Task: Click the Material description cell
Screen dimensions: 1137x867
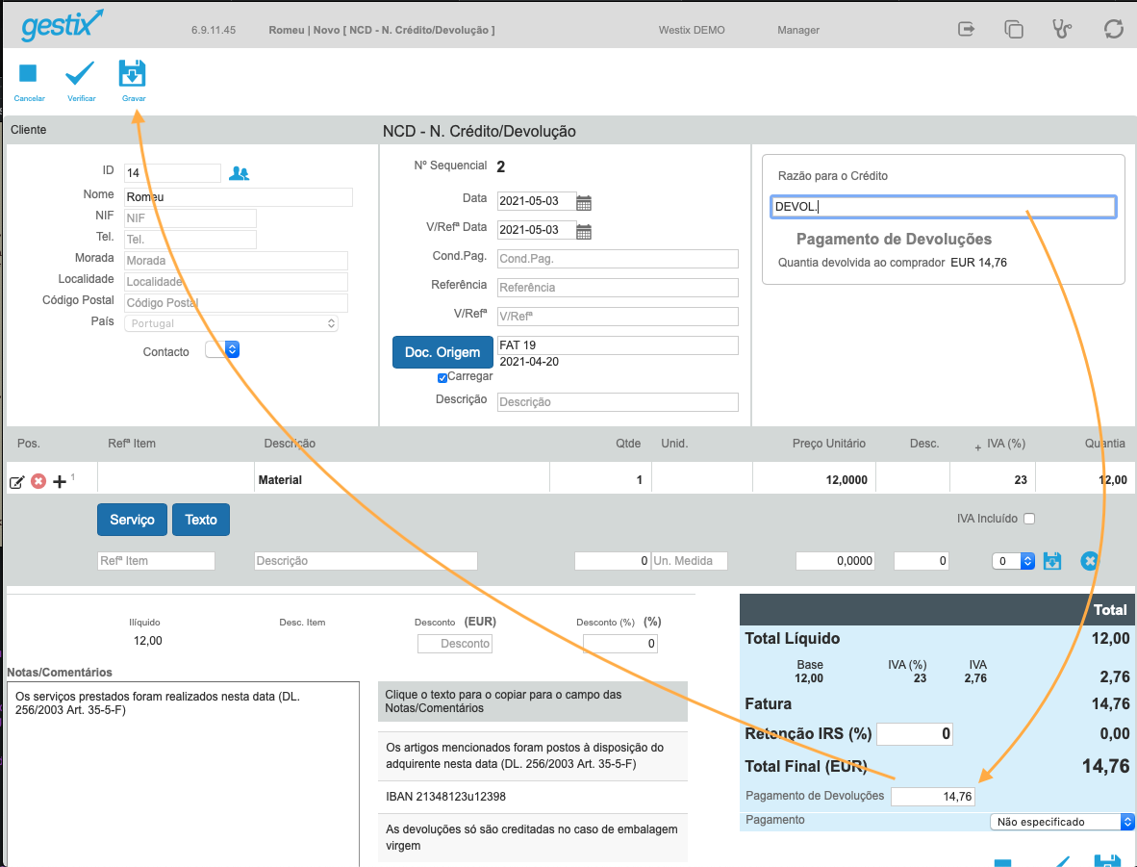Action: [402, 479]
